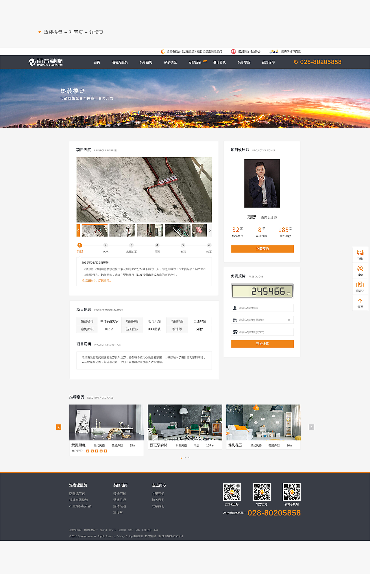This screenshot has width=370, height=574.
Task: Click the house icon in area field
Action: coord(235,320)
